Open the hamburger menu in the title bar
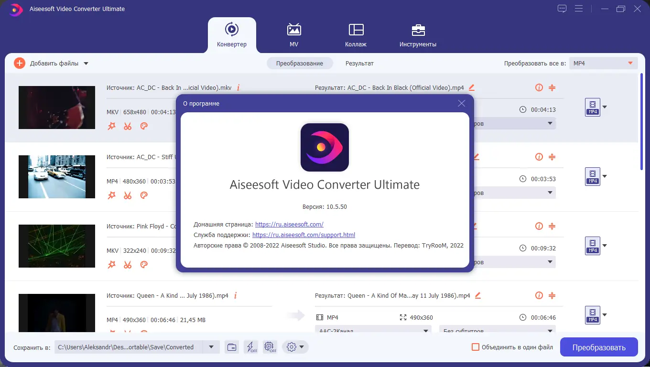 [579, 9]
